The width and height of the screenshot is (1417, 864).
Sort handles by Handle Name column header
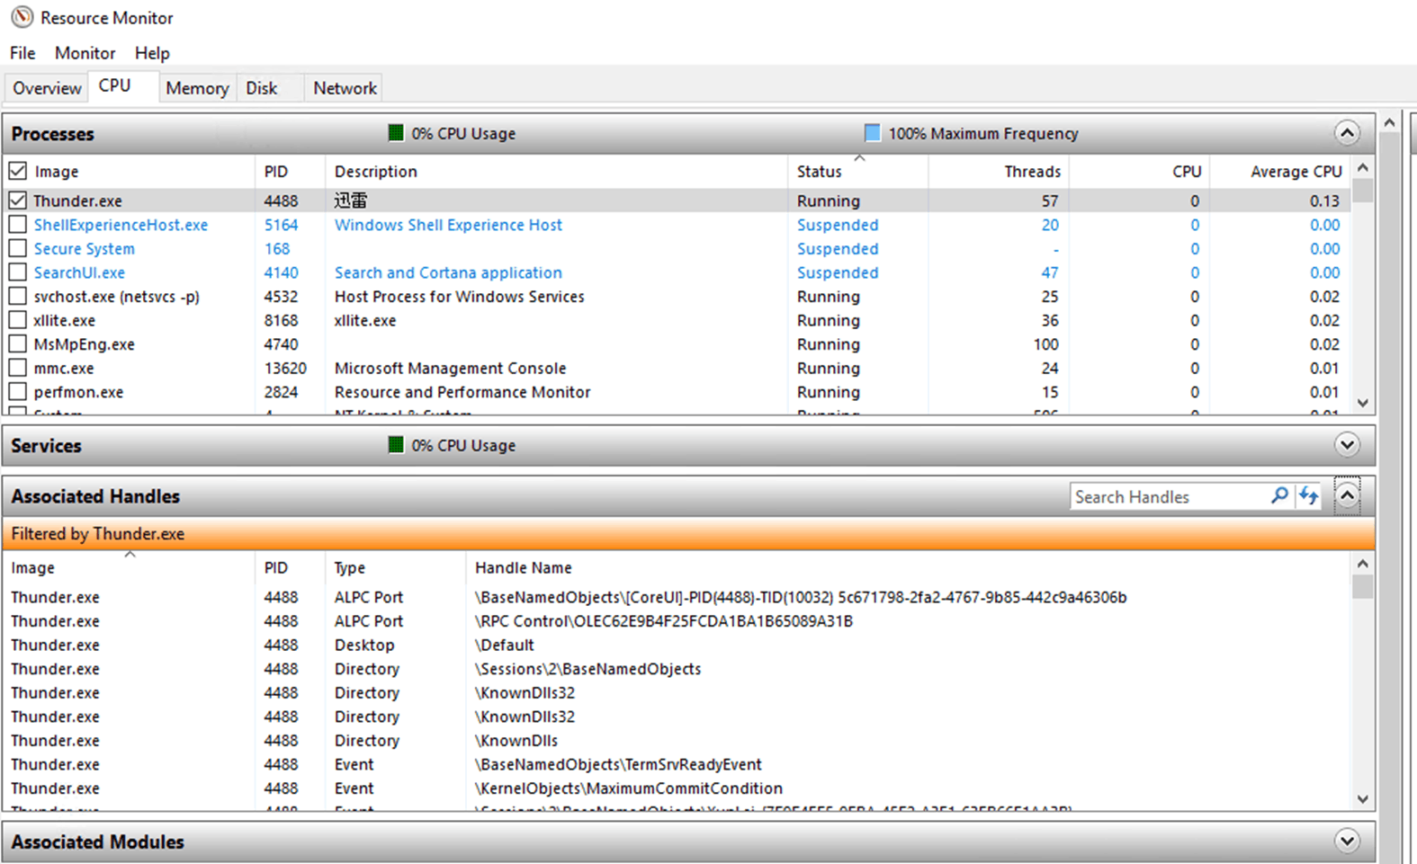(x=523, y=567)
